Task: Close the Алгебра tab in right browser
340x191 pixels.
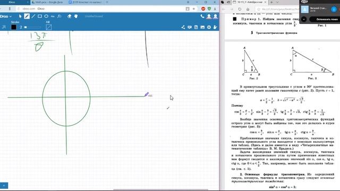Action: [265, 2]
